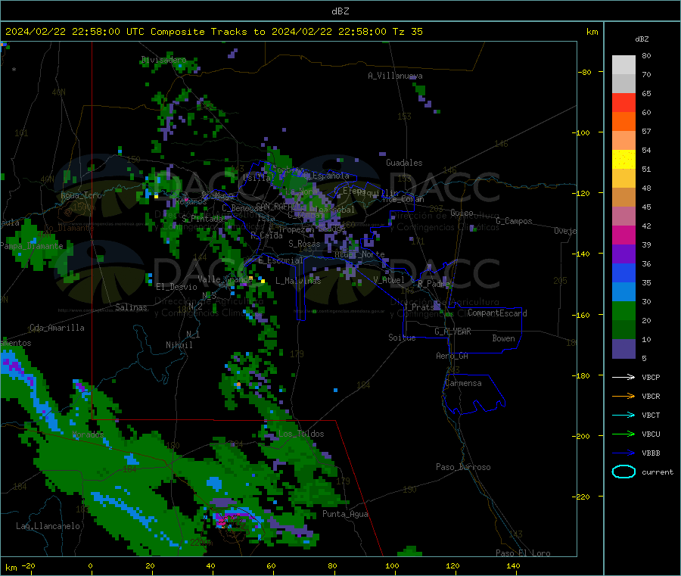681x576 pixels.
Task: Click the Lag.Llancanelo map label
Action: tap(48, 526)
